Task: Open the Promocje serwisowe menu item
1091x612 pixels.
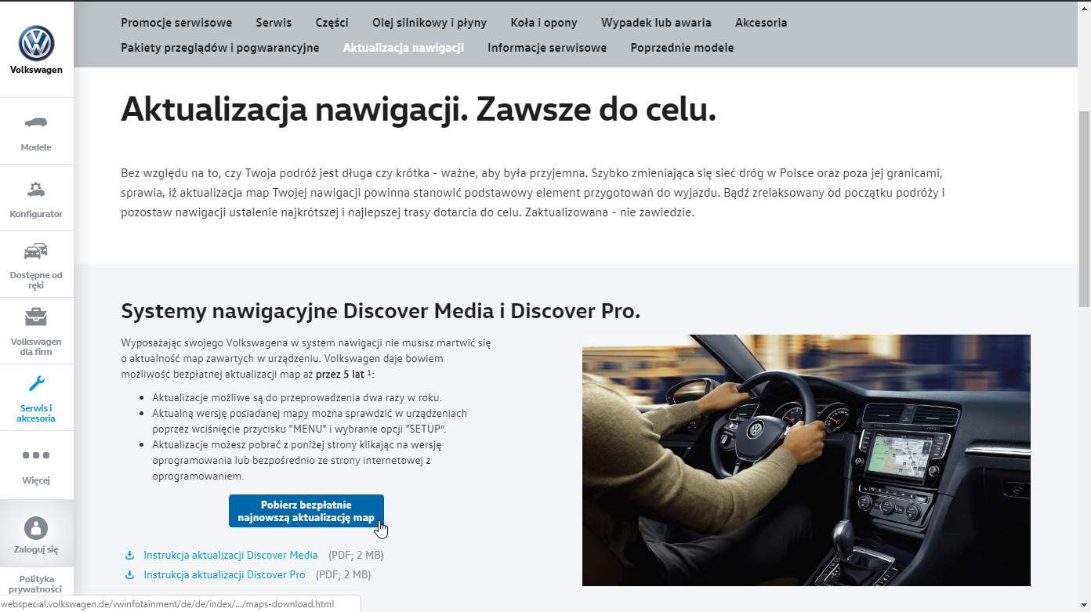Action: point(176,23)
